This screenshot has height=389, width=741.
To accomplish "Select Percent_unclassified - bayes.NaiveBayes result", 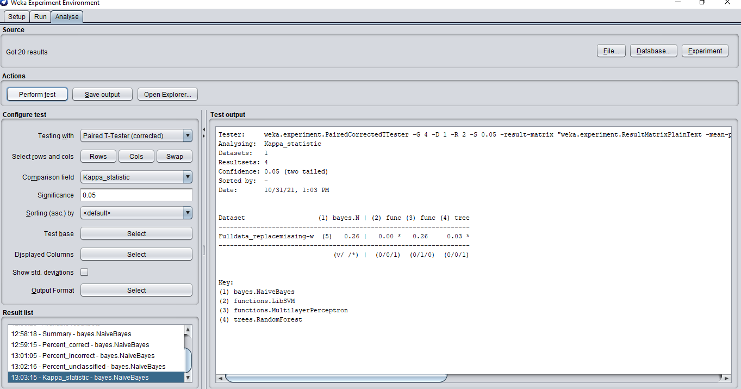I will point(96,367).
